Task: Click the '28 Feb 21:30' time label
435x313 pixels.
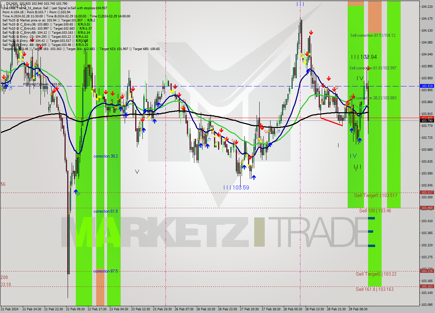Action: [x=336, y=309]
